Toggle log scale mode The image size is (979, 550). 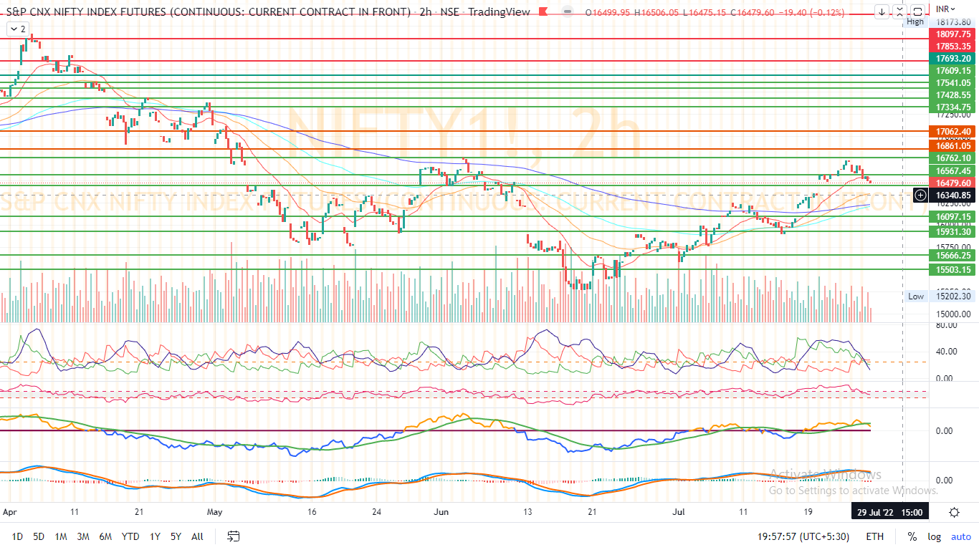(x=934, y=536)
